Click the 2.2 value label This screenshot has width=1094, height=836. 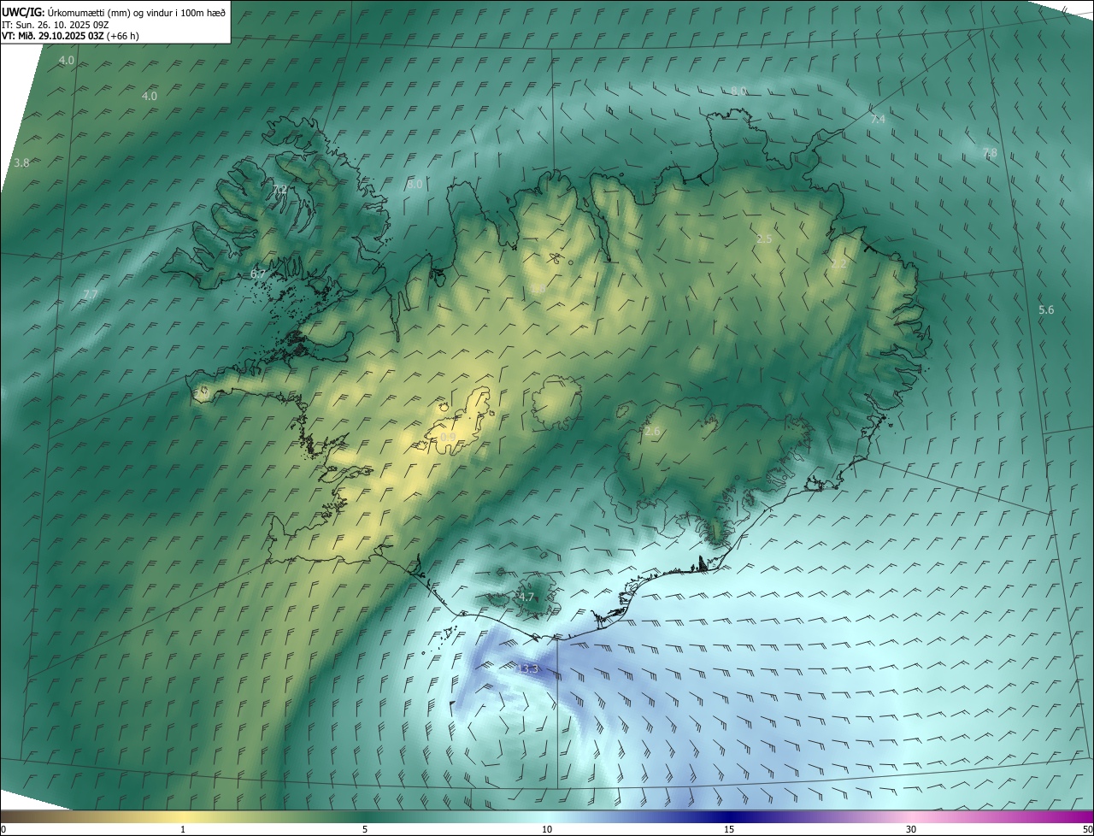point(839,264)
